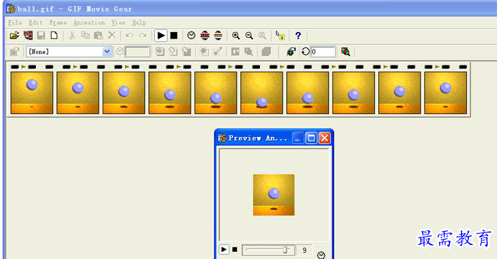Select the frame where ball touches ground

coord(261,93)
